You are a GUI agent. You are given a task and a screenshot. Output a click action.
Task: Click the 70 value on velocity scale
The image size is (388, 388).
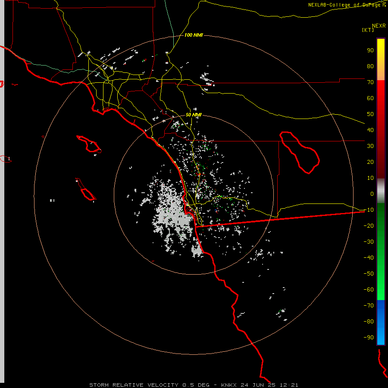pyautogui.click(x=370, y=82)
